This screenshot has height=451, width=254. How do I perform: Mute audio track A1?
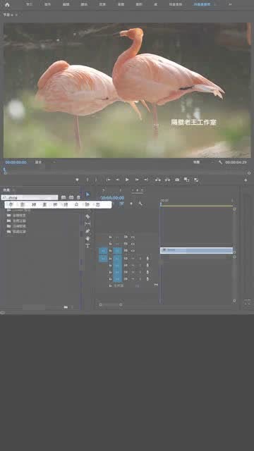[x=133, y=259]
